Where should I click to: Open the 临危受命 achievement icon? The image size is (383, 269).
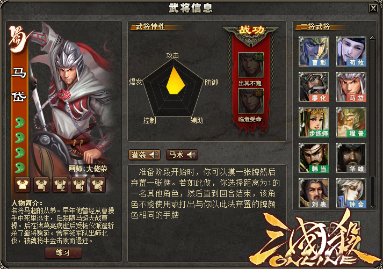click(x=251, y=101)
